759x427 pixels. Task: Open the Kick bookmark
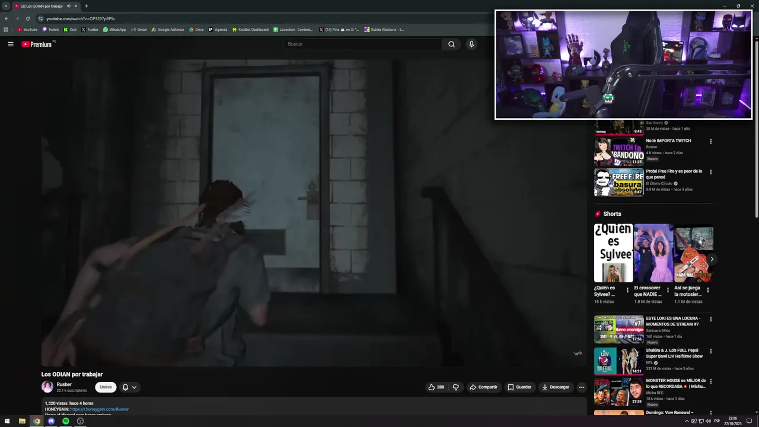pos(70,30)
